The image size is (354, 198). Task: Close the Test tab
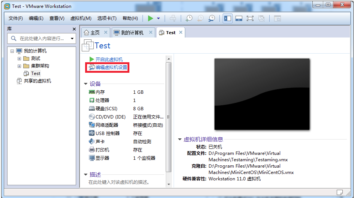181,32
